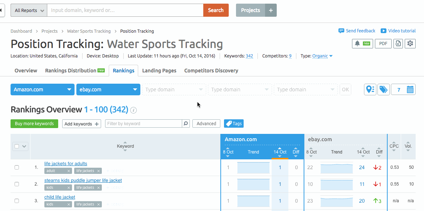424x211 pixels.
Task: Tick the 'stearns kids puddle jumper' row checkbox
Action: click(17, 184)
